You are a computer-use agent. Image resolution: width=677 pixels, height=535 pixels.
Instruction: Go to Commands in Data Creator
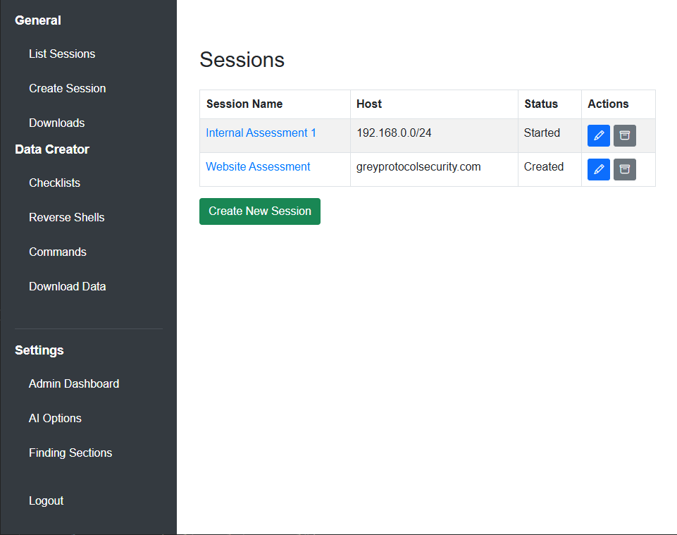pyautogui.click(x=57, y=252)
